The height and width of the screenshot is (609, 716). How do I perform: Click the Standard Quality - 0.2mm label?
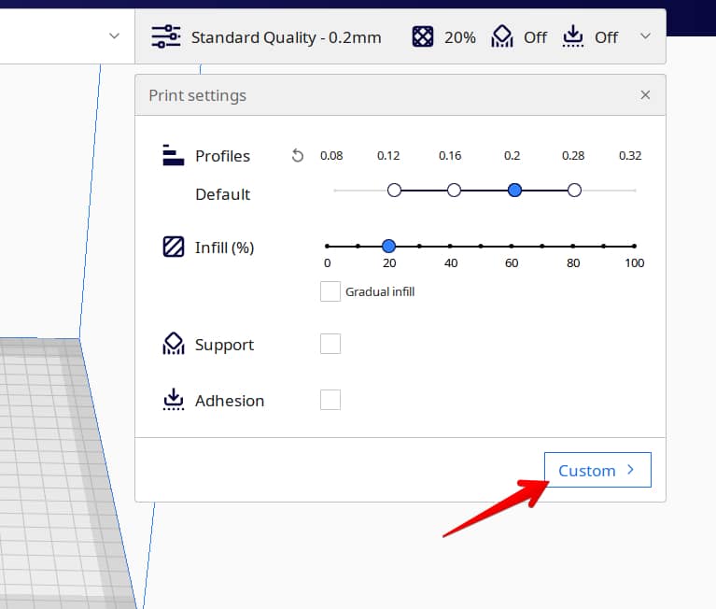coord(286,37)
